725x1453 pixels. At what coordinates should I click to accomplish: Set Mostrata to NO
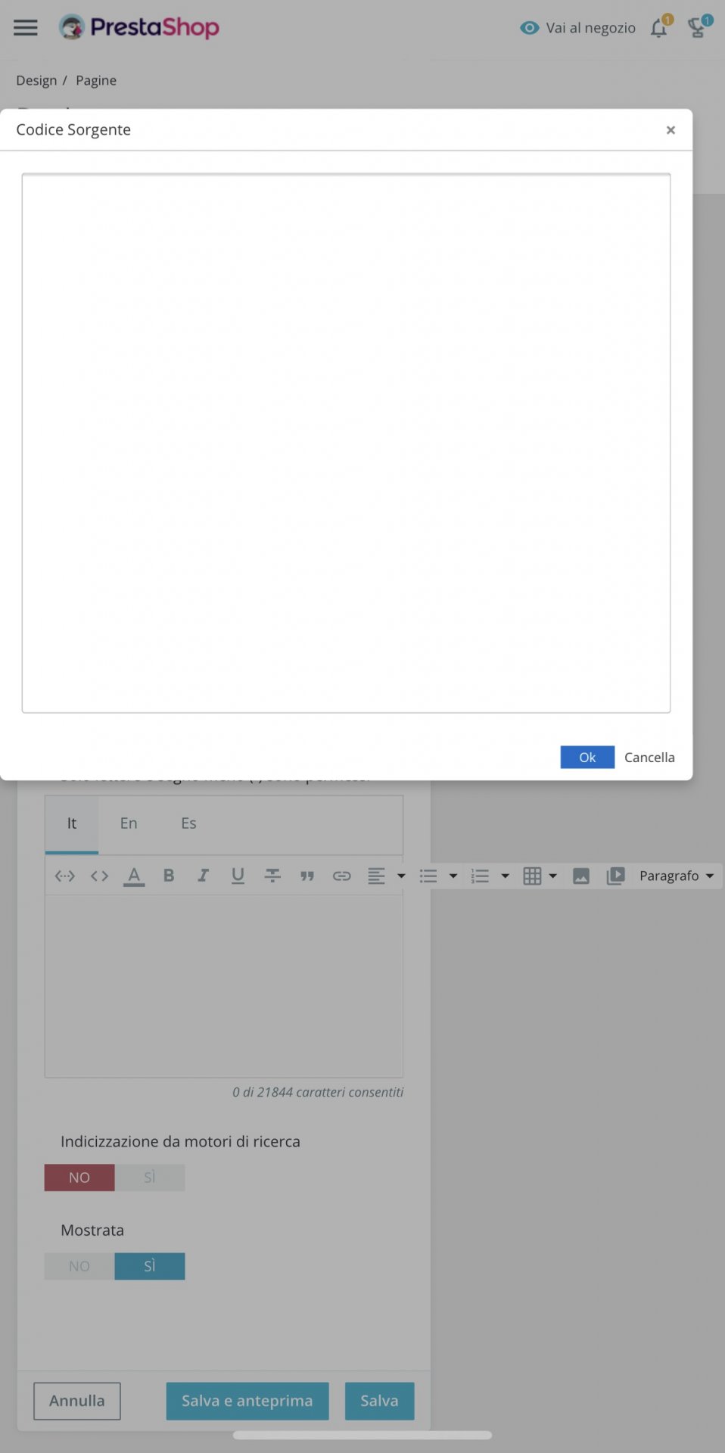(x=79, y=1266)
